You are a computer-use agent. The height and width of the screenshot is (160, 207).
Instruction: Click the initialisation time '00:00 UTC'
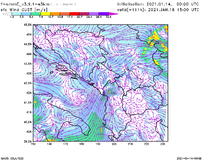188,4
